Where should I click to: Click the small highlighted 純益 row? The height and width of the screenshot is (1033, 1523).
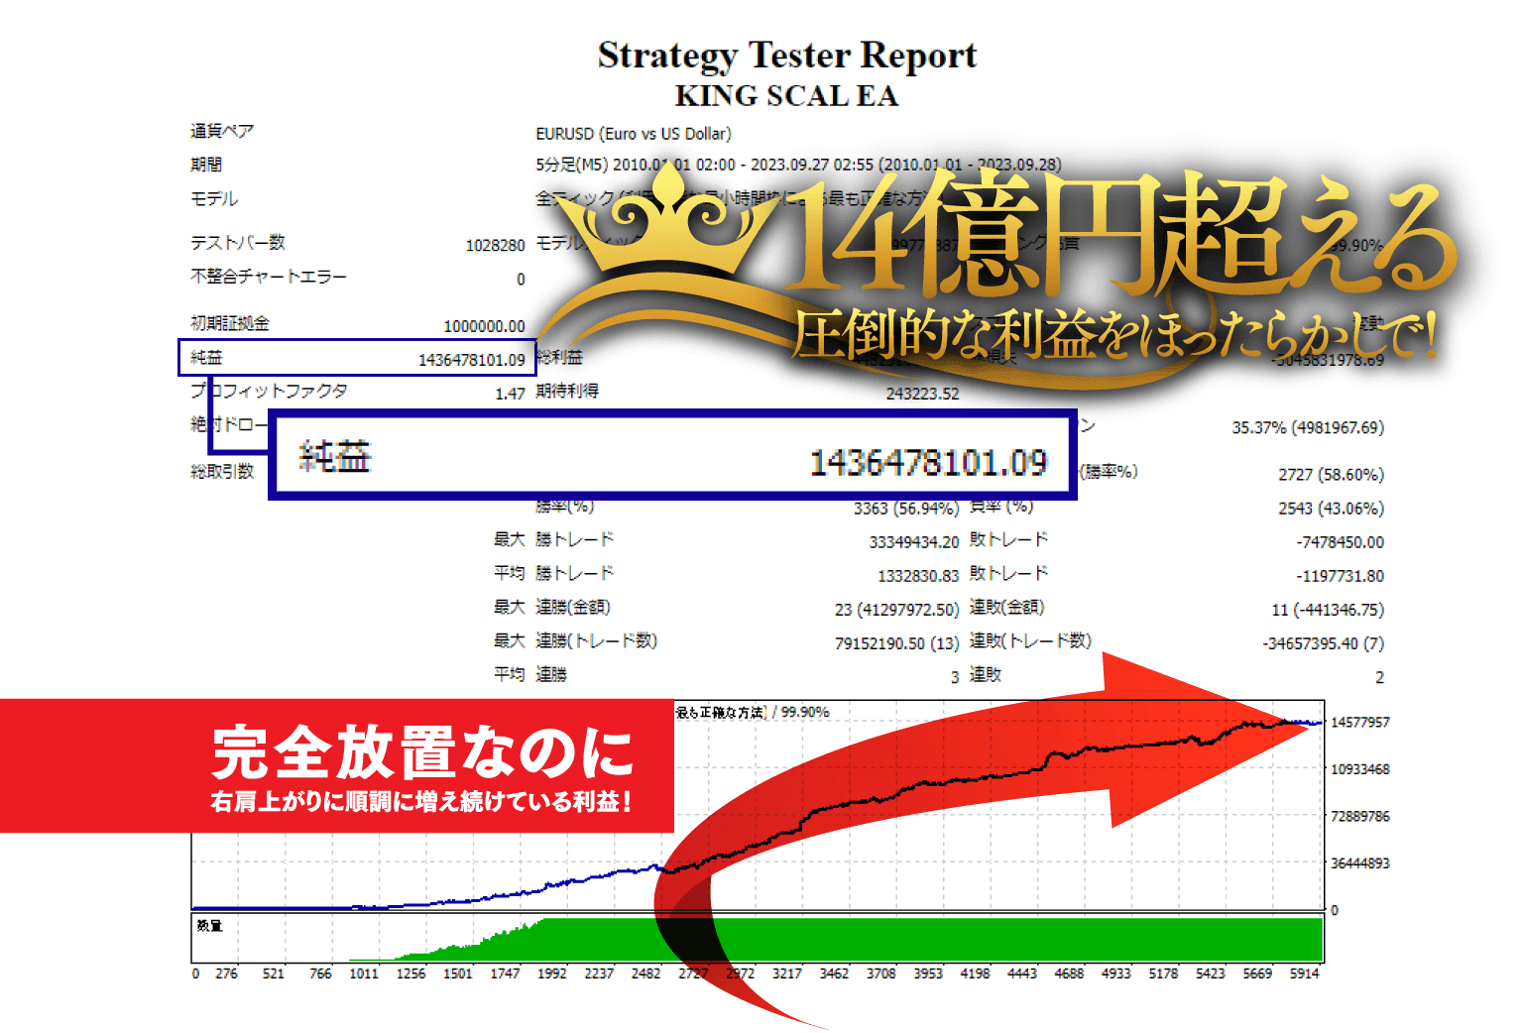click(x=357, y=358)
